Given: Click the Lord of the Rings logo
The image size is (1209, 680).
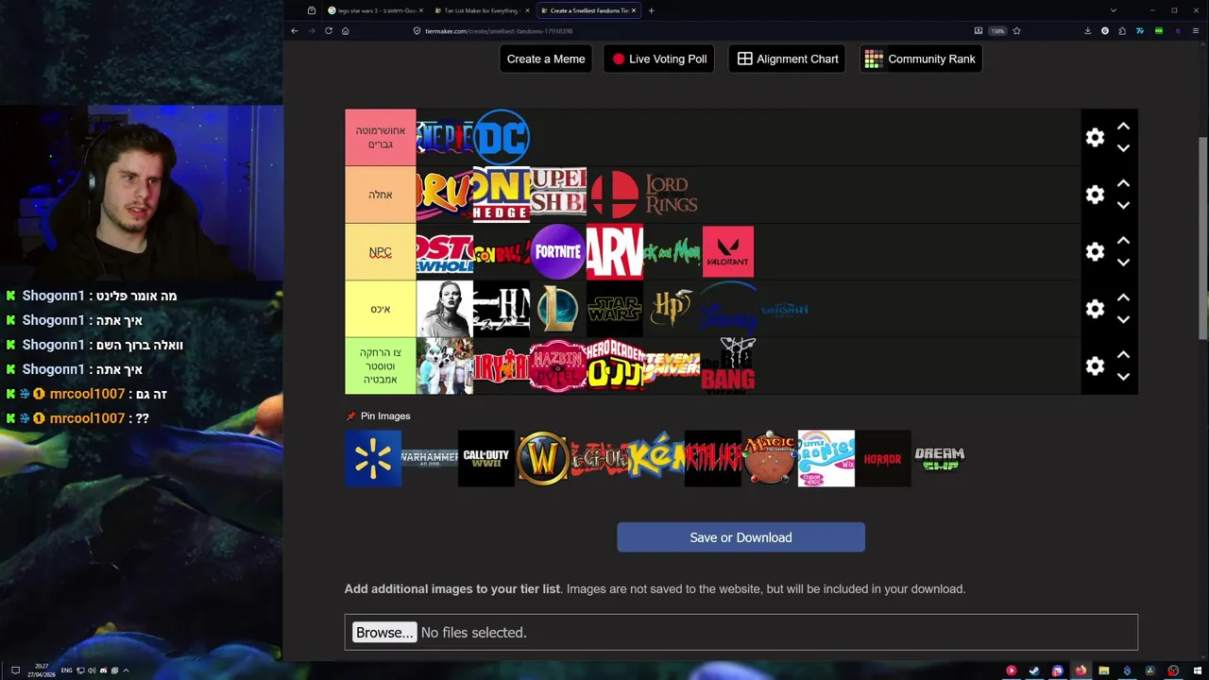Looking at the screenshot, I should 672,195.
